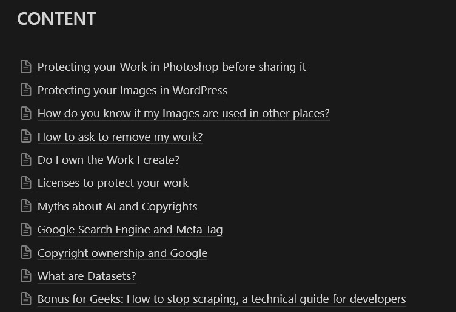This screenshot has width=456, height=312.
Task: Open Bonus for Geeks scraping guide link
Action: point(221,299)
